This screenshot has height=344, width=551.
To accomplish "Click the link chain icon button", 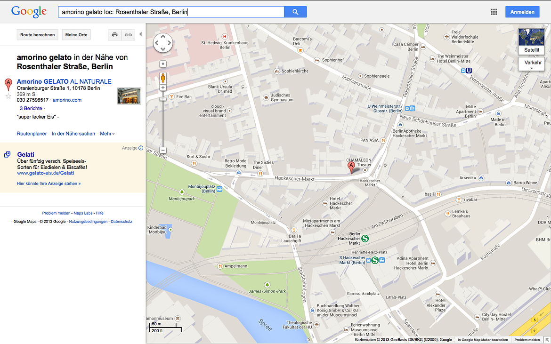I will (128, 35).
